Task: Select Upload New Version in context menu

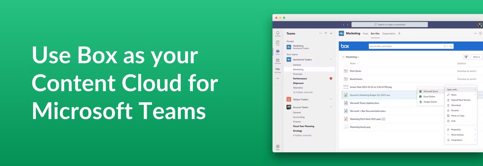Action: tap(461, 100)
